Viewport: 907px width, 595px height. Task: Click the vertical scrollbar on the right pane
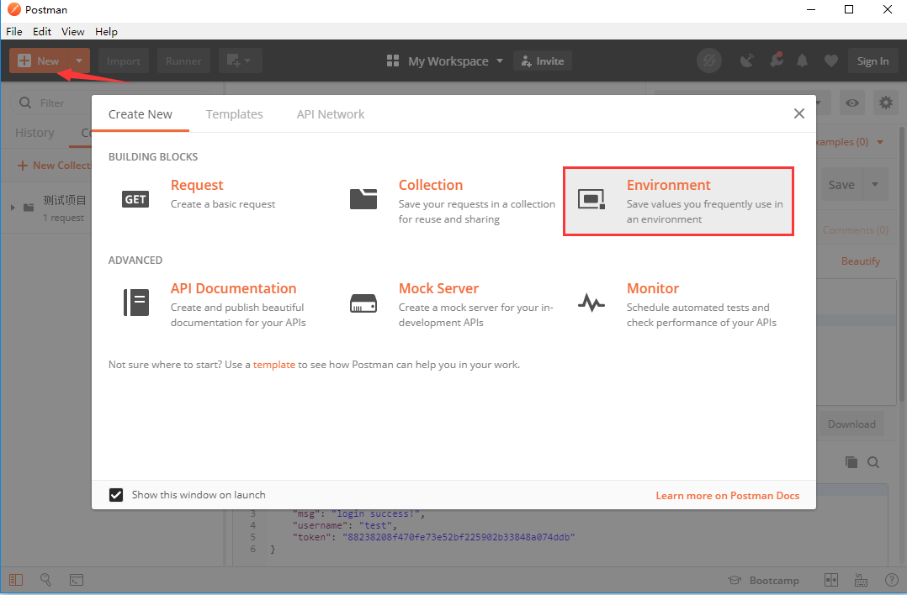coord(902,263)
